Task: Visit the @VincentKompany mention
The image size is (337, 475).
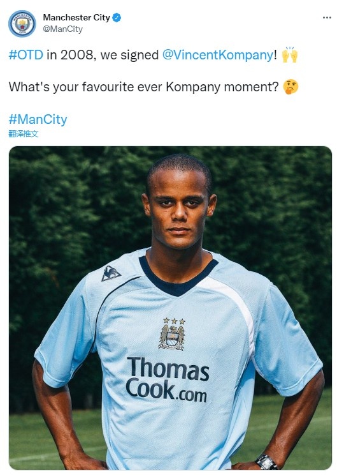Action: [218, 55]
